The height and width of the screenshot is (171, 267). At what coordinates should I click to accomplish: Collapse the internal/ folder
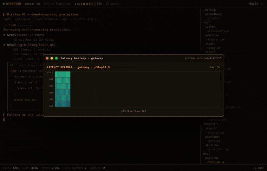[211, 124]
